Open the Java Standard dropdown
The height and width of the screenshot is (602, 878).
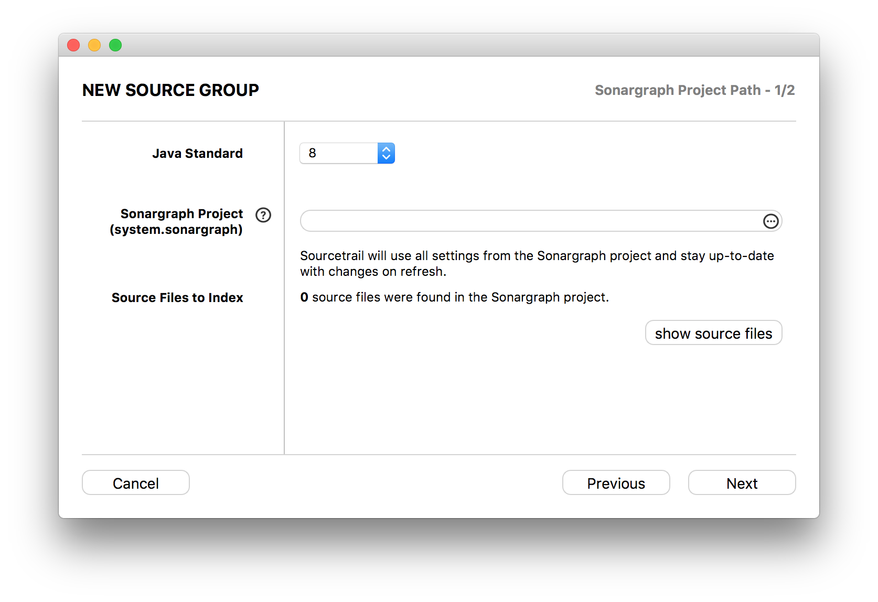(347, 153)
